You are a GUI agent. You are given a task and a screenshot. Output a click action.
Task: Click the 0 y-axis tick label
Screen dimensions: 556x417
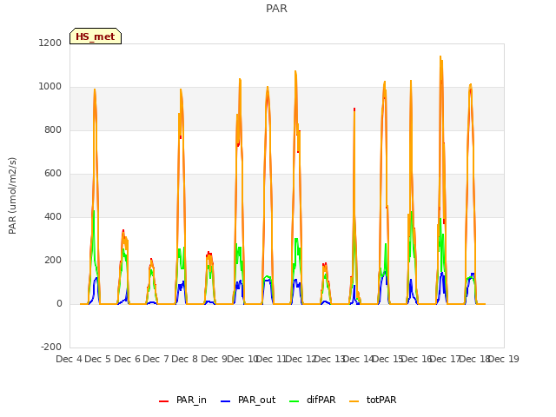(x=59, y=303)
